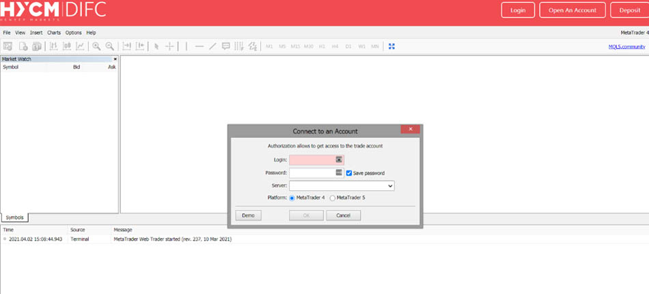Image resolution: width=649 pixels, height=294 pixels.
Task: Toggle Auto Scroll chart icon
Action: pos(126,46)
